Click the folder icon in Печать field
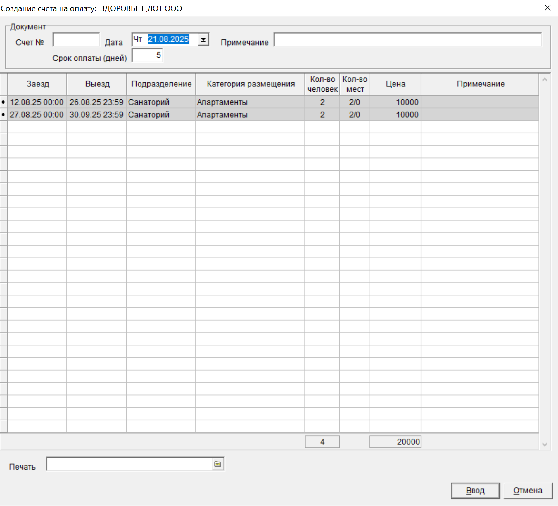558x506 pixels. pyautogui.click(x=217, y=464)
